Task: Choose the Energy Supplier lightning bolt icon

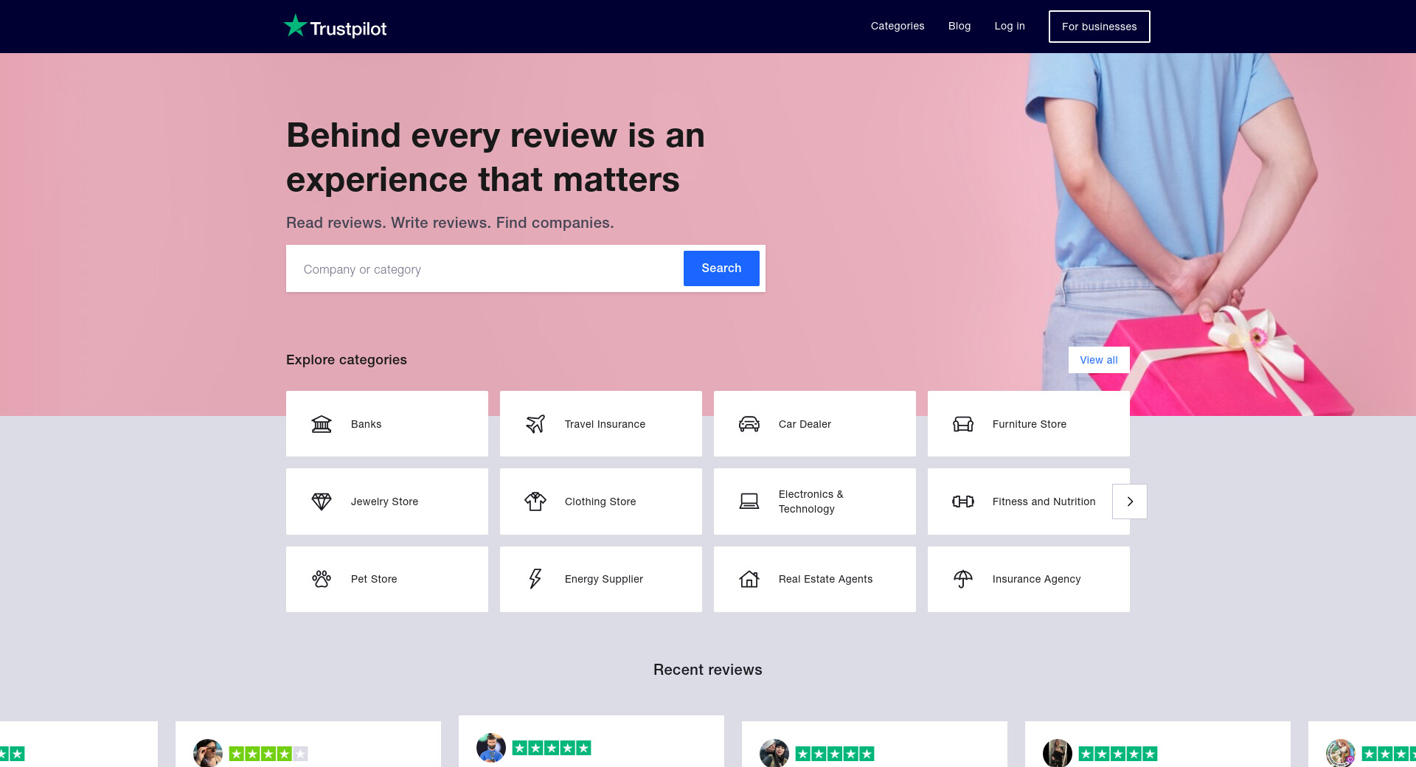Action: click(535, 579)
